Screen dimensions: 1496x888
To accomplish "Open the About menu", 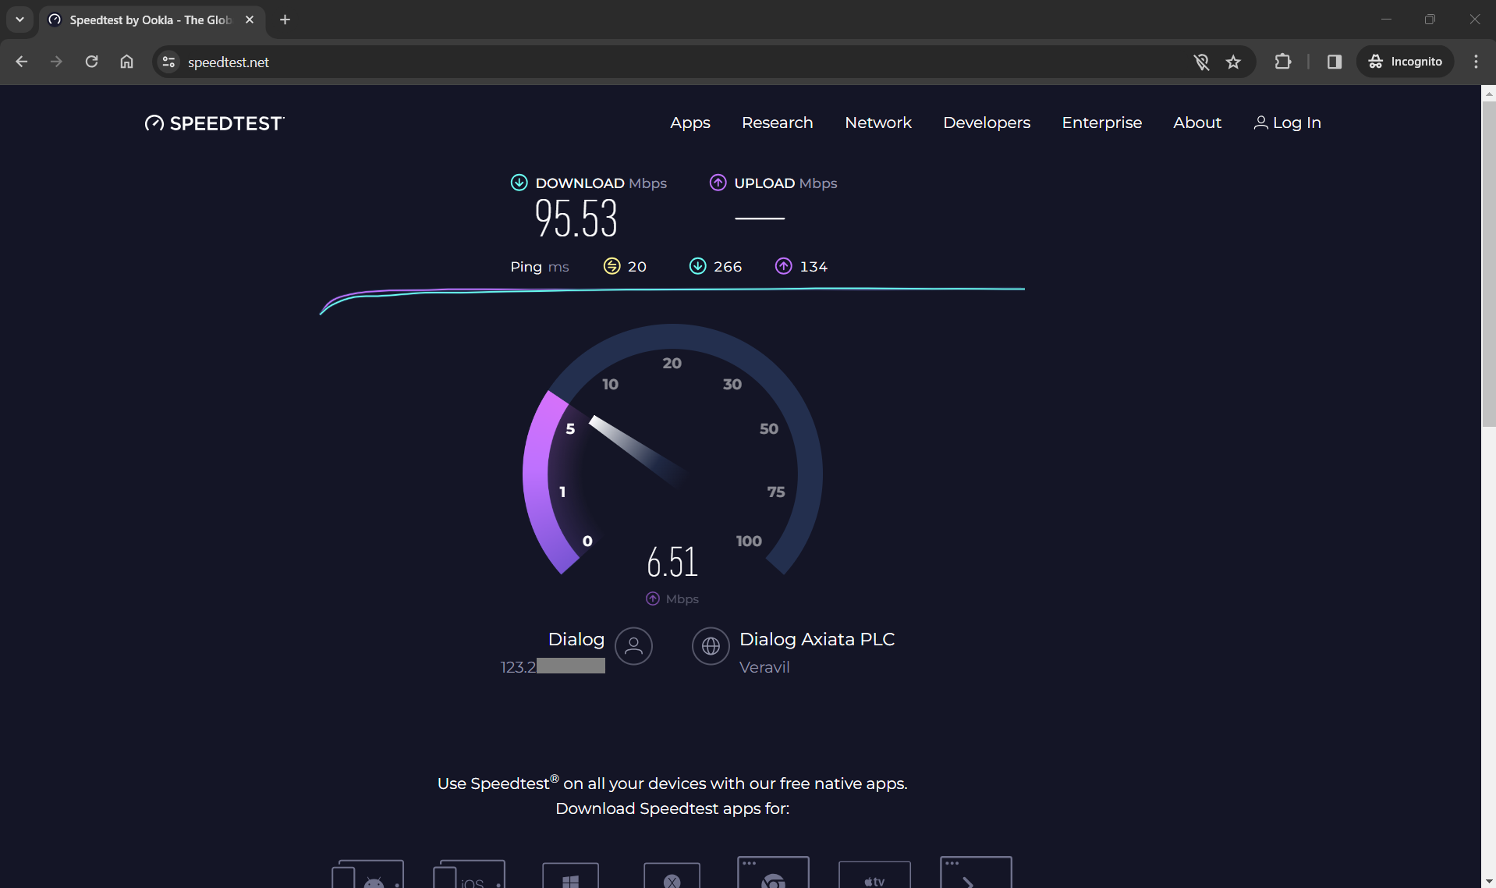I will pyautogui.click(x=1197, y=123).
